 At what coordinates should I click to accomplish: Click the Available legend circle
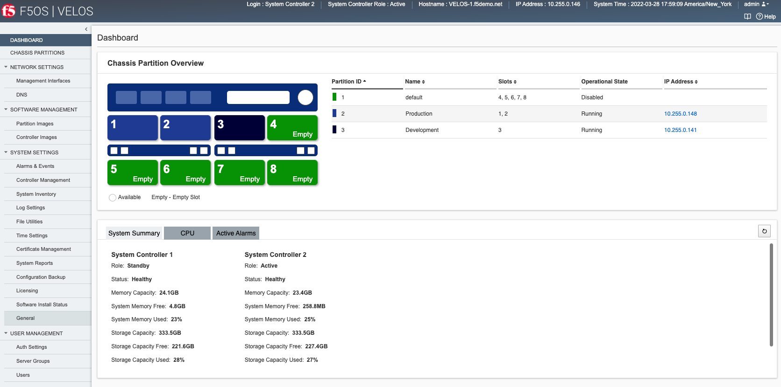[x=113, y=198]
